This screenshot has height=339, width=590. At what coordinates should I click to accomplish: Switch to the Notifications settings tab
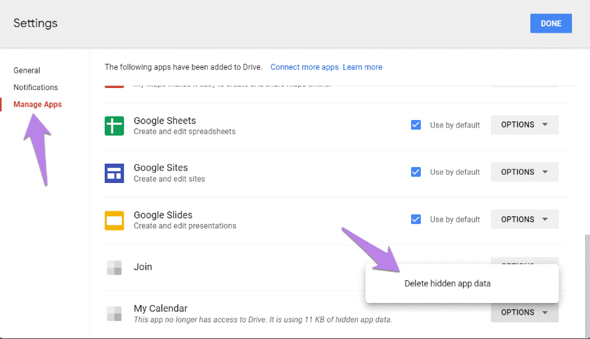tap(36, 87)
